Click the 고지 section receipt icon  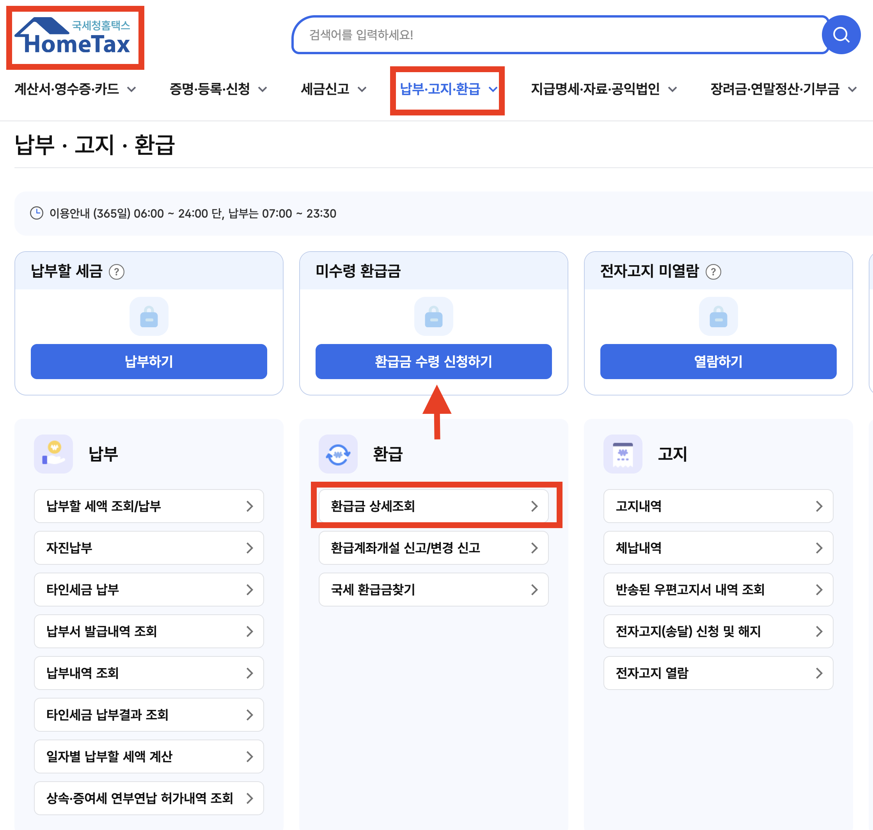pos(623,454)
